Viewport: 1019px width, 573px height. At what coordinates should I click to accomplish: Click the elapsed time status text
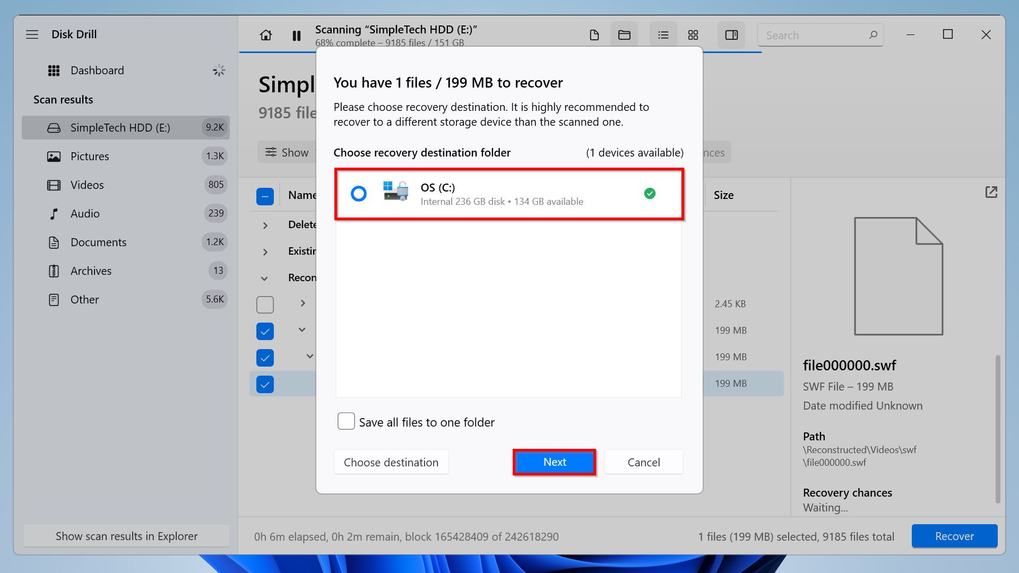click(x=406, y=537)
